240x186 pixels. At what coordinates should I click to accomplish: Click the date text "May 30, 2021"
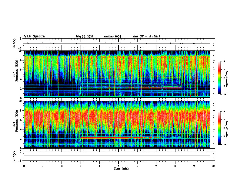[x=85, y=36]
